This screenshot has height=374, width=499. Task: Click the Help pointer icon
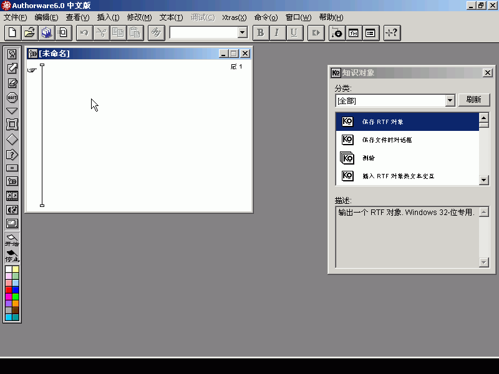click(x=392, y=33)
